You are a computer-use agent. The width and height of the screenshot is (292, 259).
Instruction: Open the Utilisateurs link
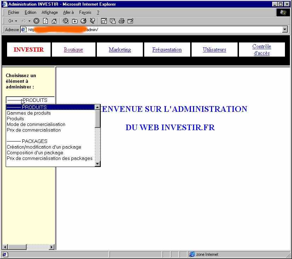(x=214, y=50)
